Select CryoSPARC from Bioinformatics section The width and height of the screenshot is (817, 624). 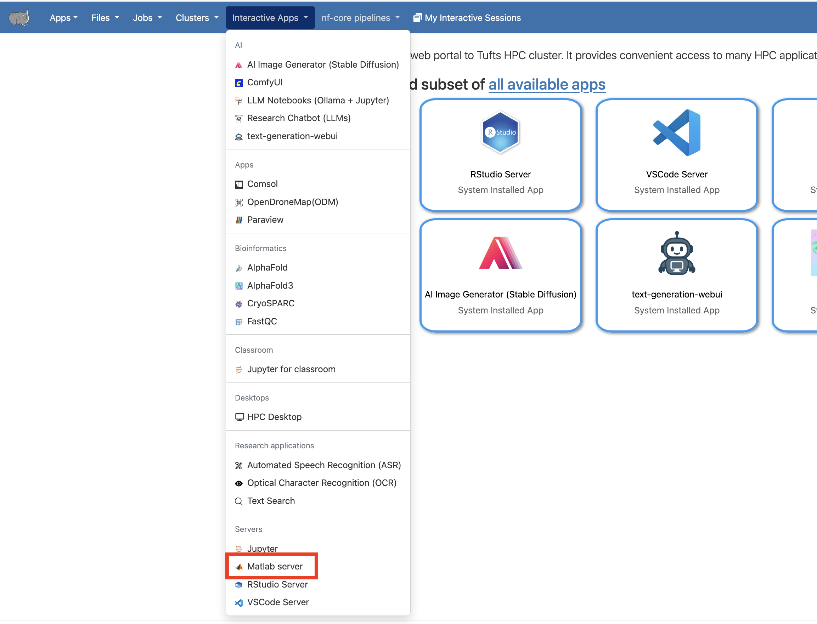pos(270,303)
